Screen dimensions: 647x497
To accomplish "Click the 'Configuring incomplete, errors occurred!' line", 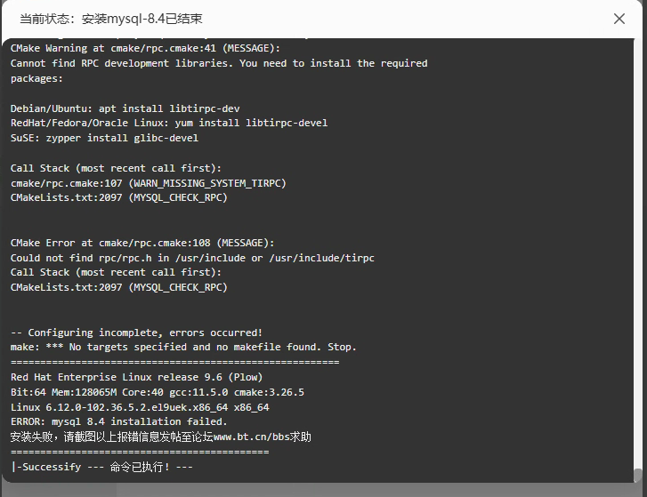I will tap(136, 333).
